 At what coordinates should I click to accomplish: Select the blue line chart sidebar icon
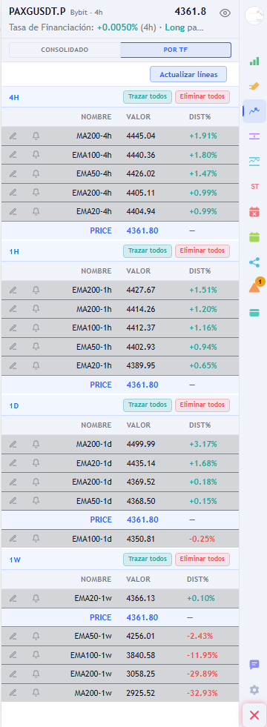tap(254, 111)
